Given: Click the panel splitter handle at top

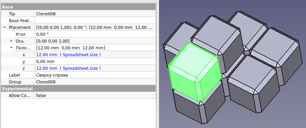Looking at the screenshot, I should point(79,1).
